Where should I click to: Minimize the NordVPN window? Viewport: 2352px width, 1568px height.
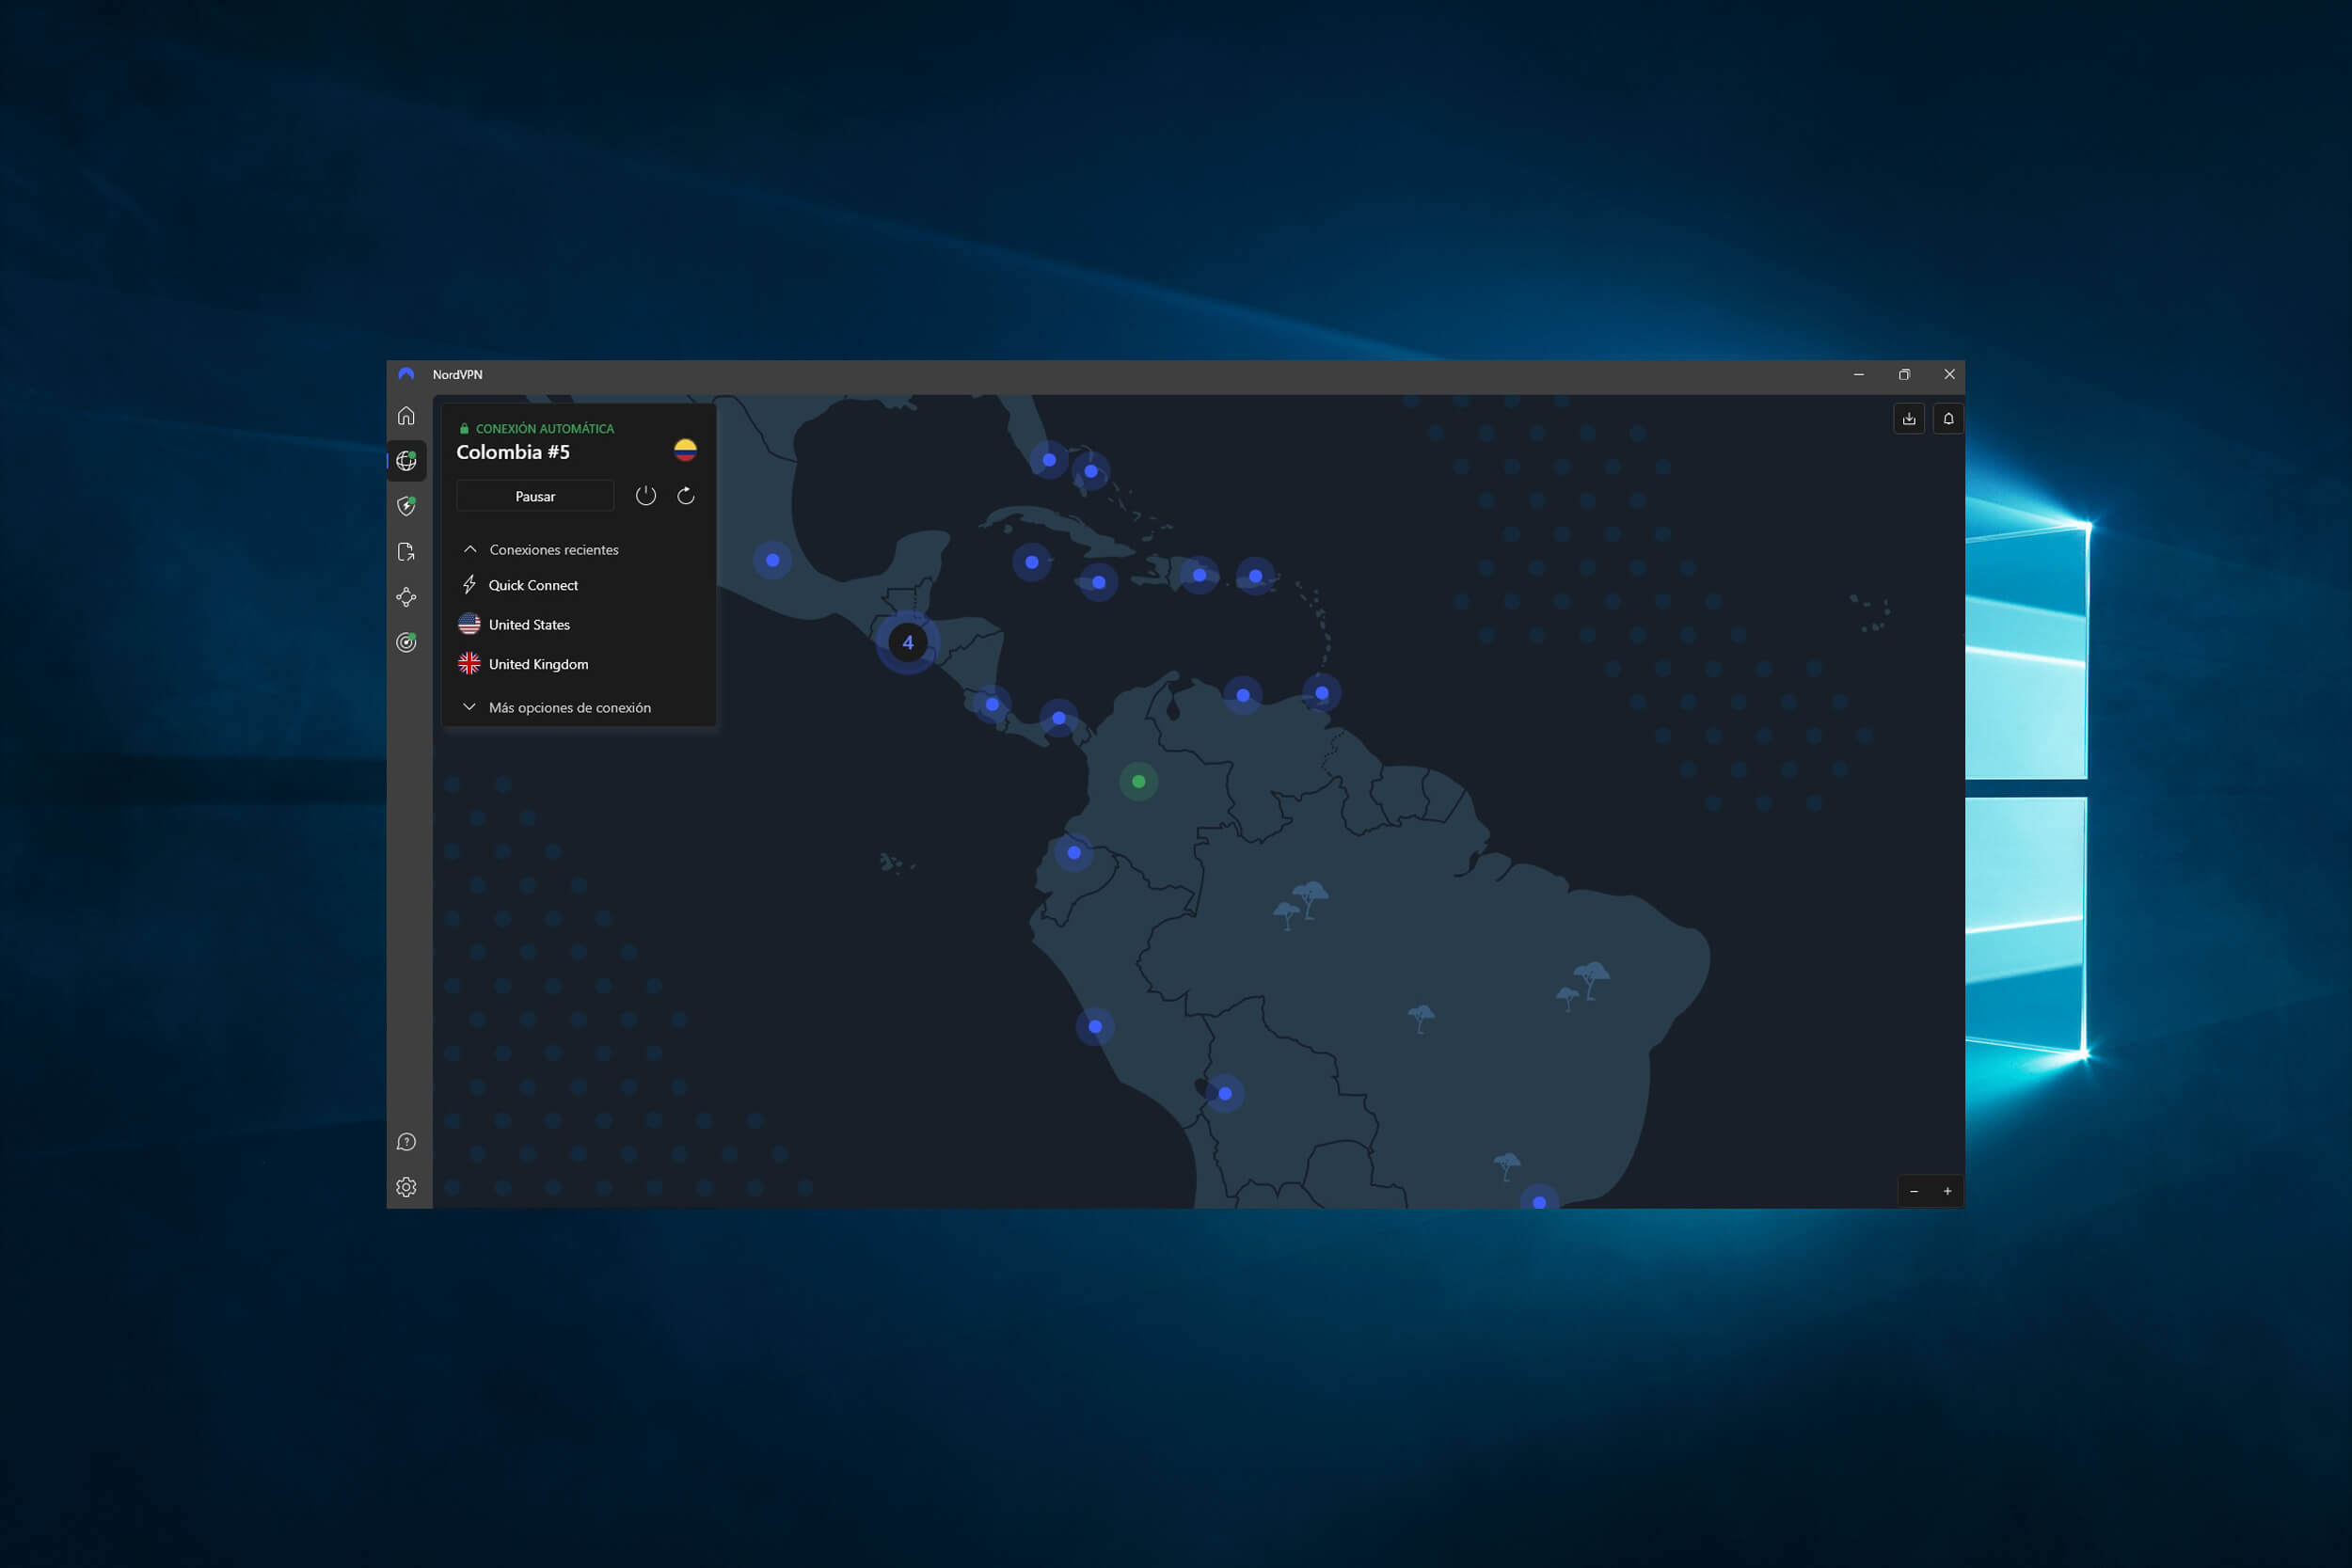click(1859, 374)
